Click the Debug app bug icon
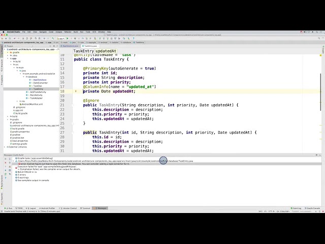Screen dimensions: 325x244 tap(75, 39)
